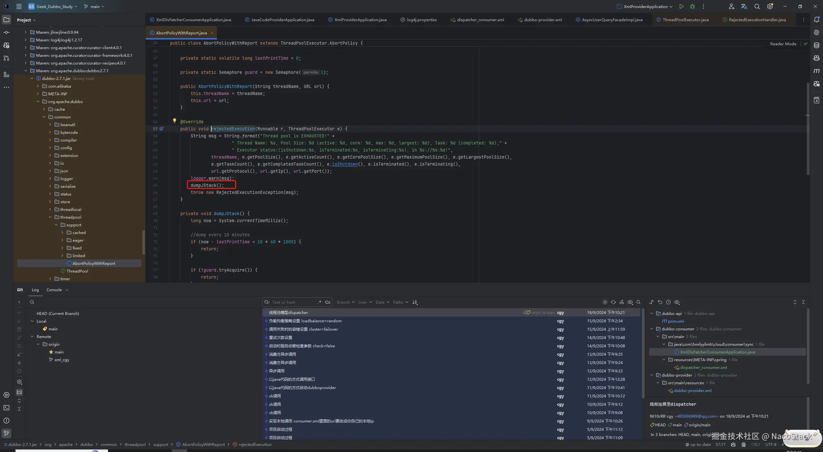Toggle match case Cc in log search
Screen dimensions: 823x452
click(x=328, y=302)
